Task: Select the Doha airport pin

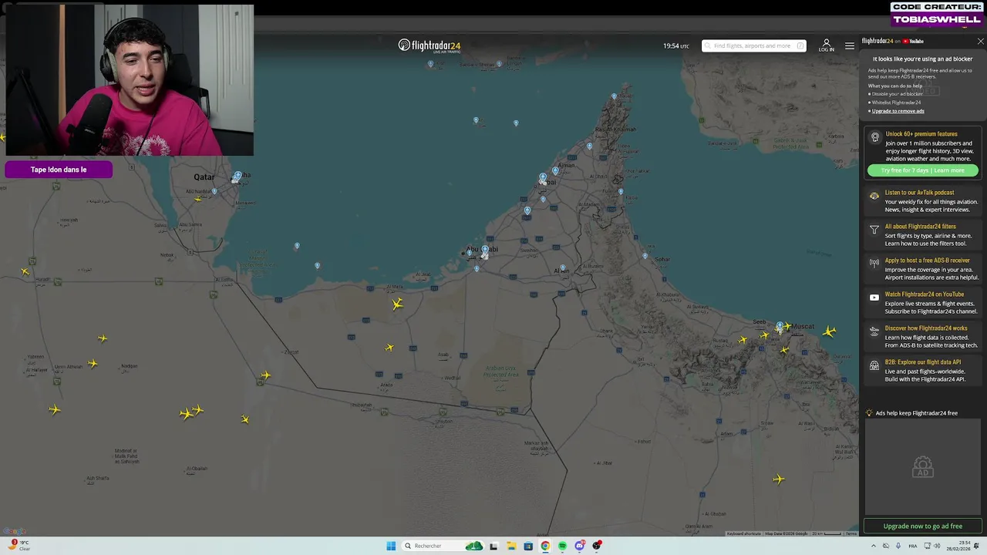Action: tap(238, 177)
